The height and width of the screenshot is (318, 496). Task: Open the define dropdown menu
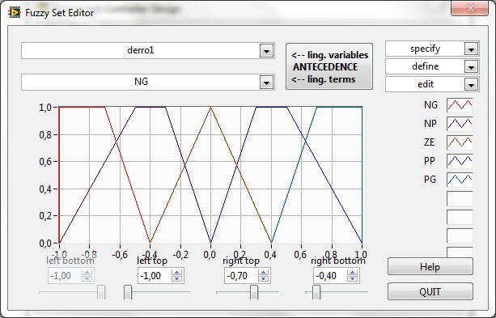coord(432,67)
